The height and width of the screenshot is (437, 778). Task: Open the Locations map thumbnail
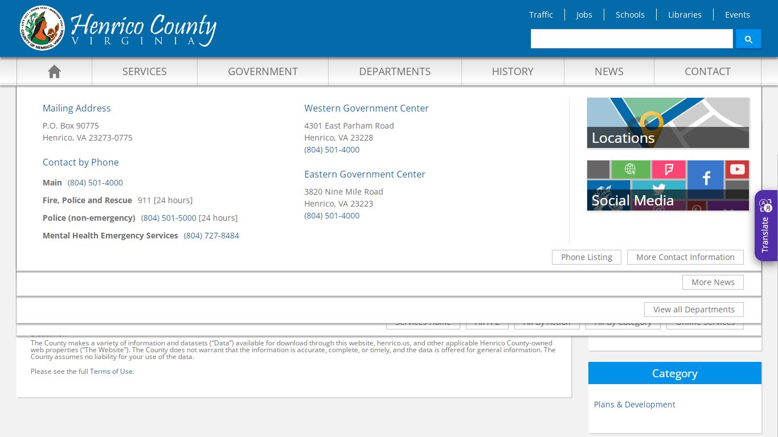(x=668, y=123)
